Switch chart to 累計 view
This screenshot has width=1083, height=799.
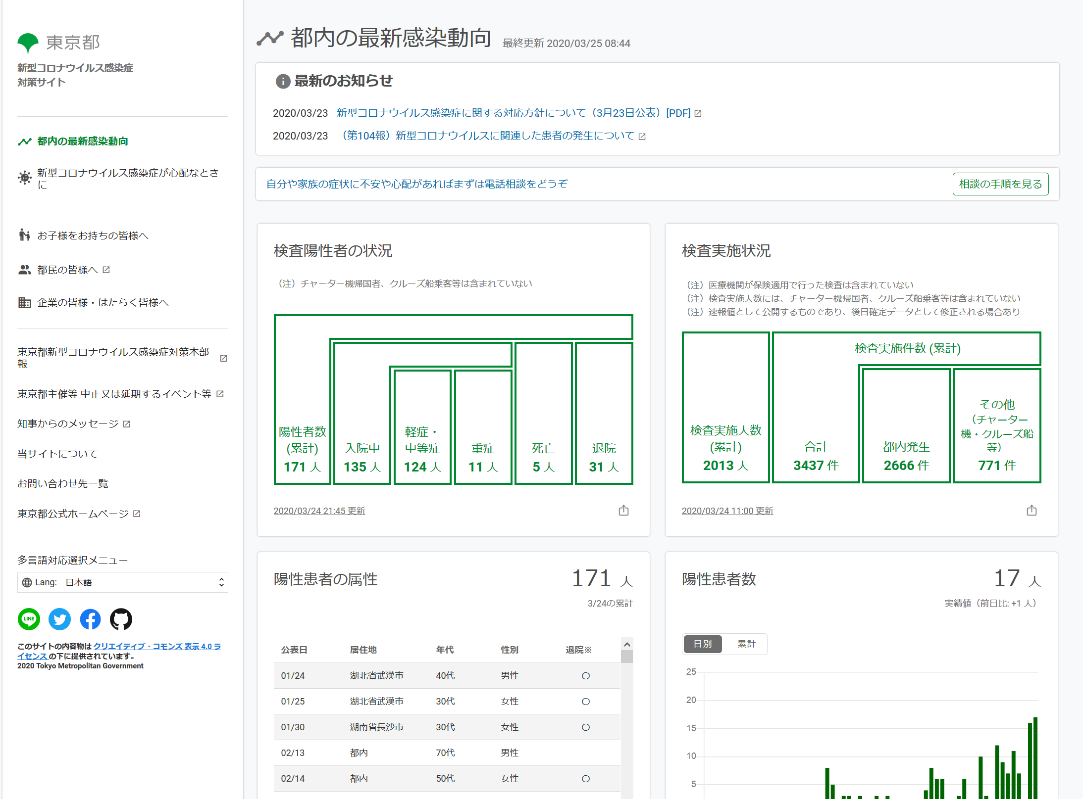[x=746, y=644]
